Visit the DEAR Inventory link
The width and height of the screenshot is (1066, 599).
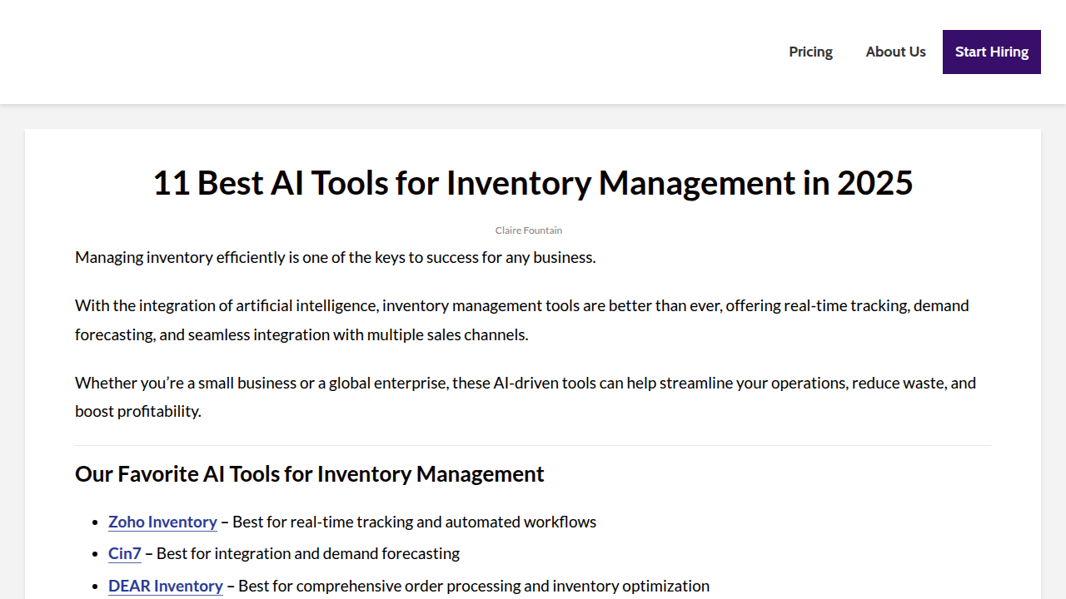pos(166,586)
